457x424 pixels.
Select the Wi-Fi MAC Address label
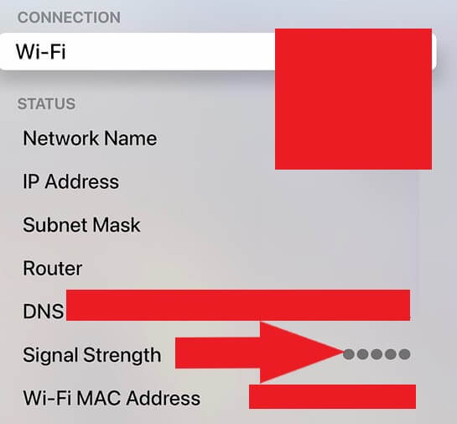tap(112, 398)
